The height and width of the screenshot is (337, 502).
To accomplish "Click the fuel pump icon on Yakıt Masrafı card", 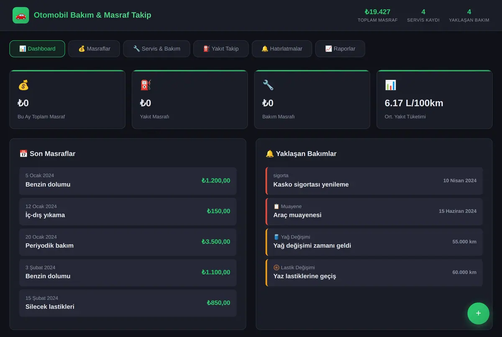I will (x=146, y=85).
